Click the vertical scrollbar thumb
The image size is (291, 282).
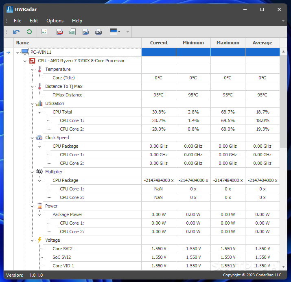(283, 101)
